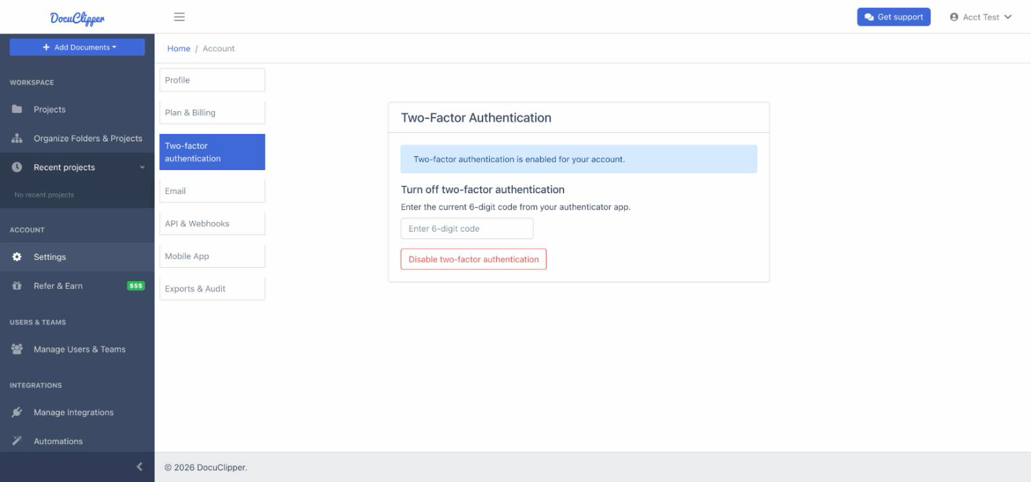Viewport: 1031px width, 482px height.
Task: Click the '© 2026 DocuClipper.' footer text
Action: (x=206, y=468)
